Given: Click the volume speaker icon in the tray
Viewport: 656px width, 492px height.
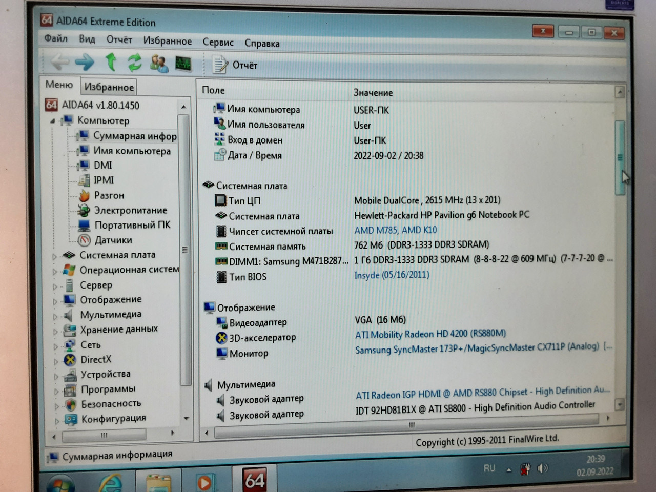Looking at the screenshot, I should pyautogui.click(x=542, y=467).
